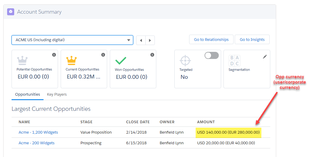Go to previous account with left arrow

(141, 40)
